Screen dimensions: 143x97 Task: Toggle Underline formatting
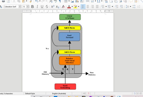click(x=42, y=7)
